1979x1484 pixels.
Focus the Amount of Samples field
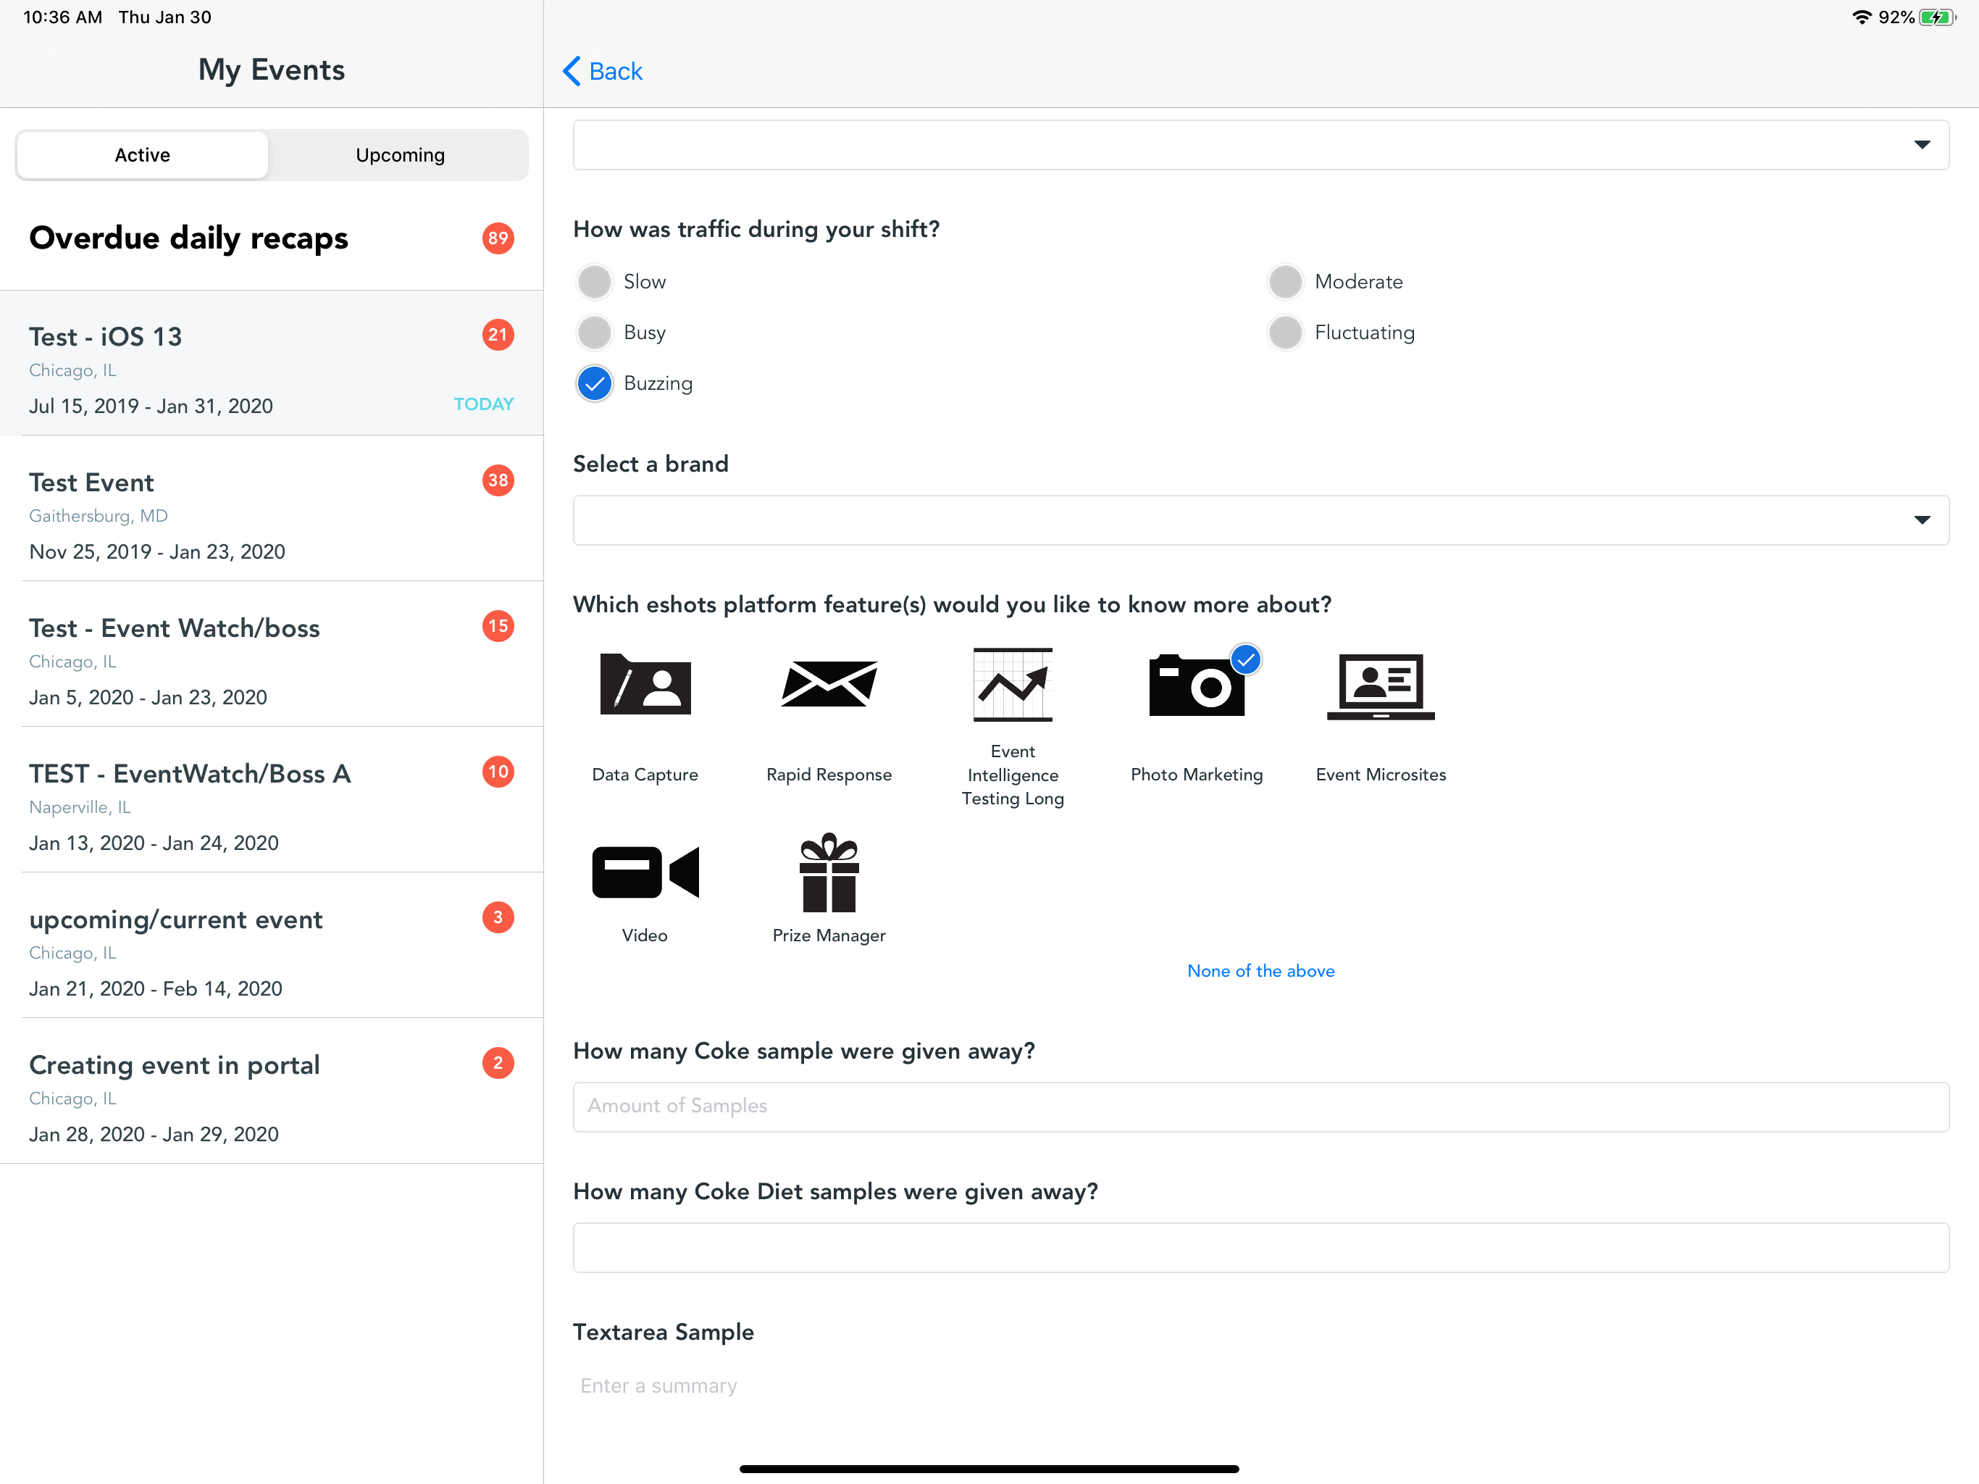click(1260, 1106)
